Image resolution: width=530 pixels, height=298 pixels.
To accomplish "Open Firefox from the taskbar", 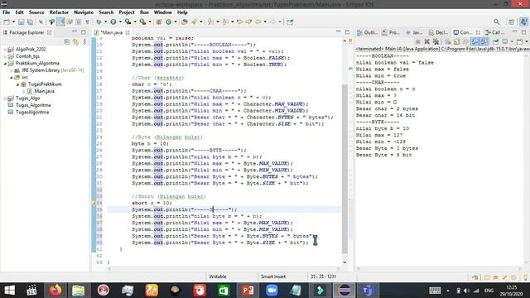I will point(55,291).
